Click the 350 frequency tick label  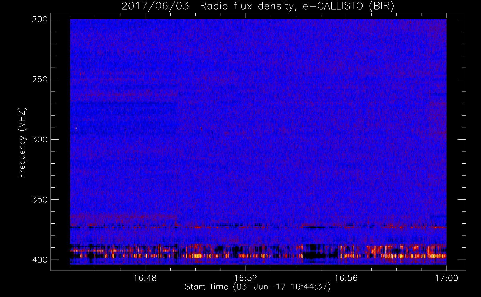40,200
